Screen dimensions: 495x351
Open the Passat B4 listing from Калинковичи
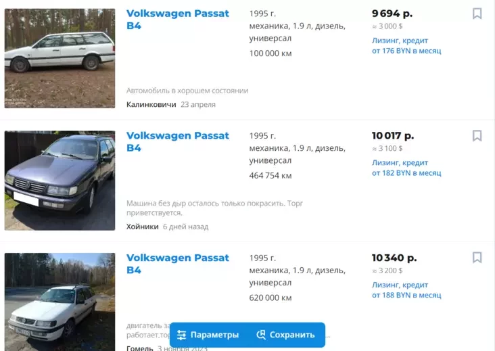(178, 19)
